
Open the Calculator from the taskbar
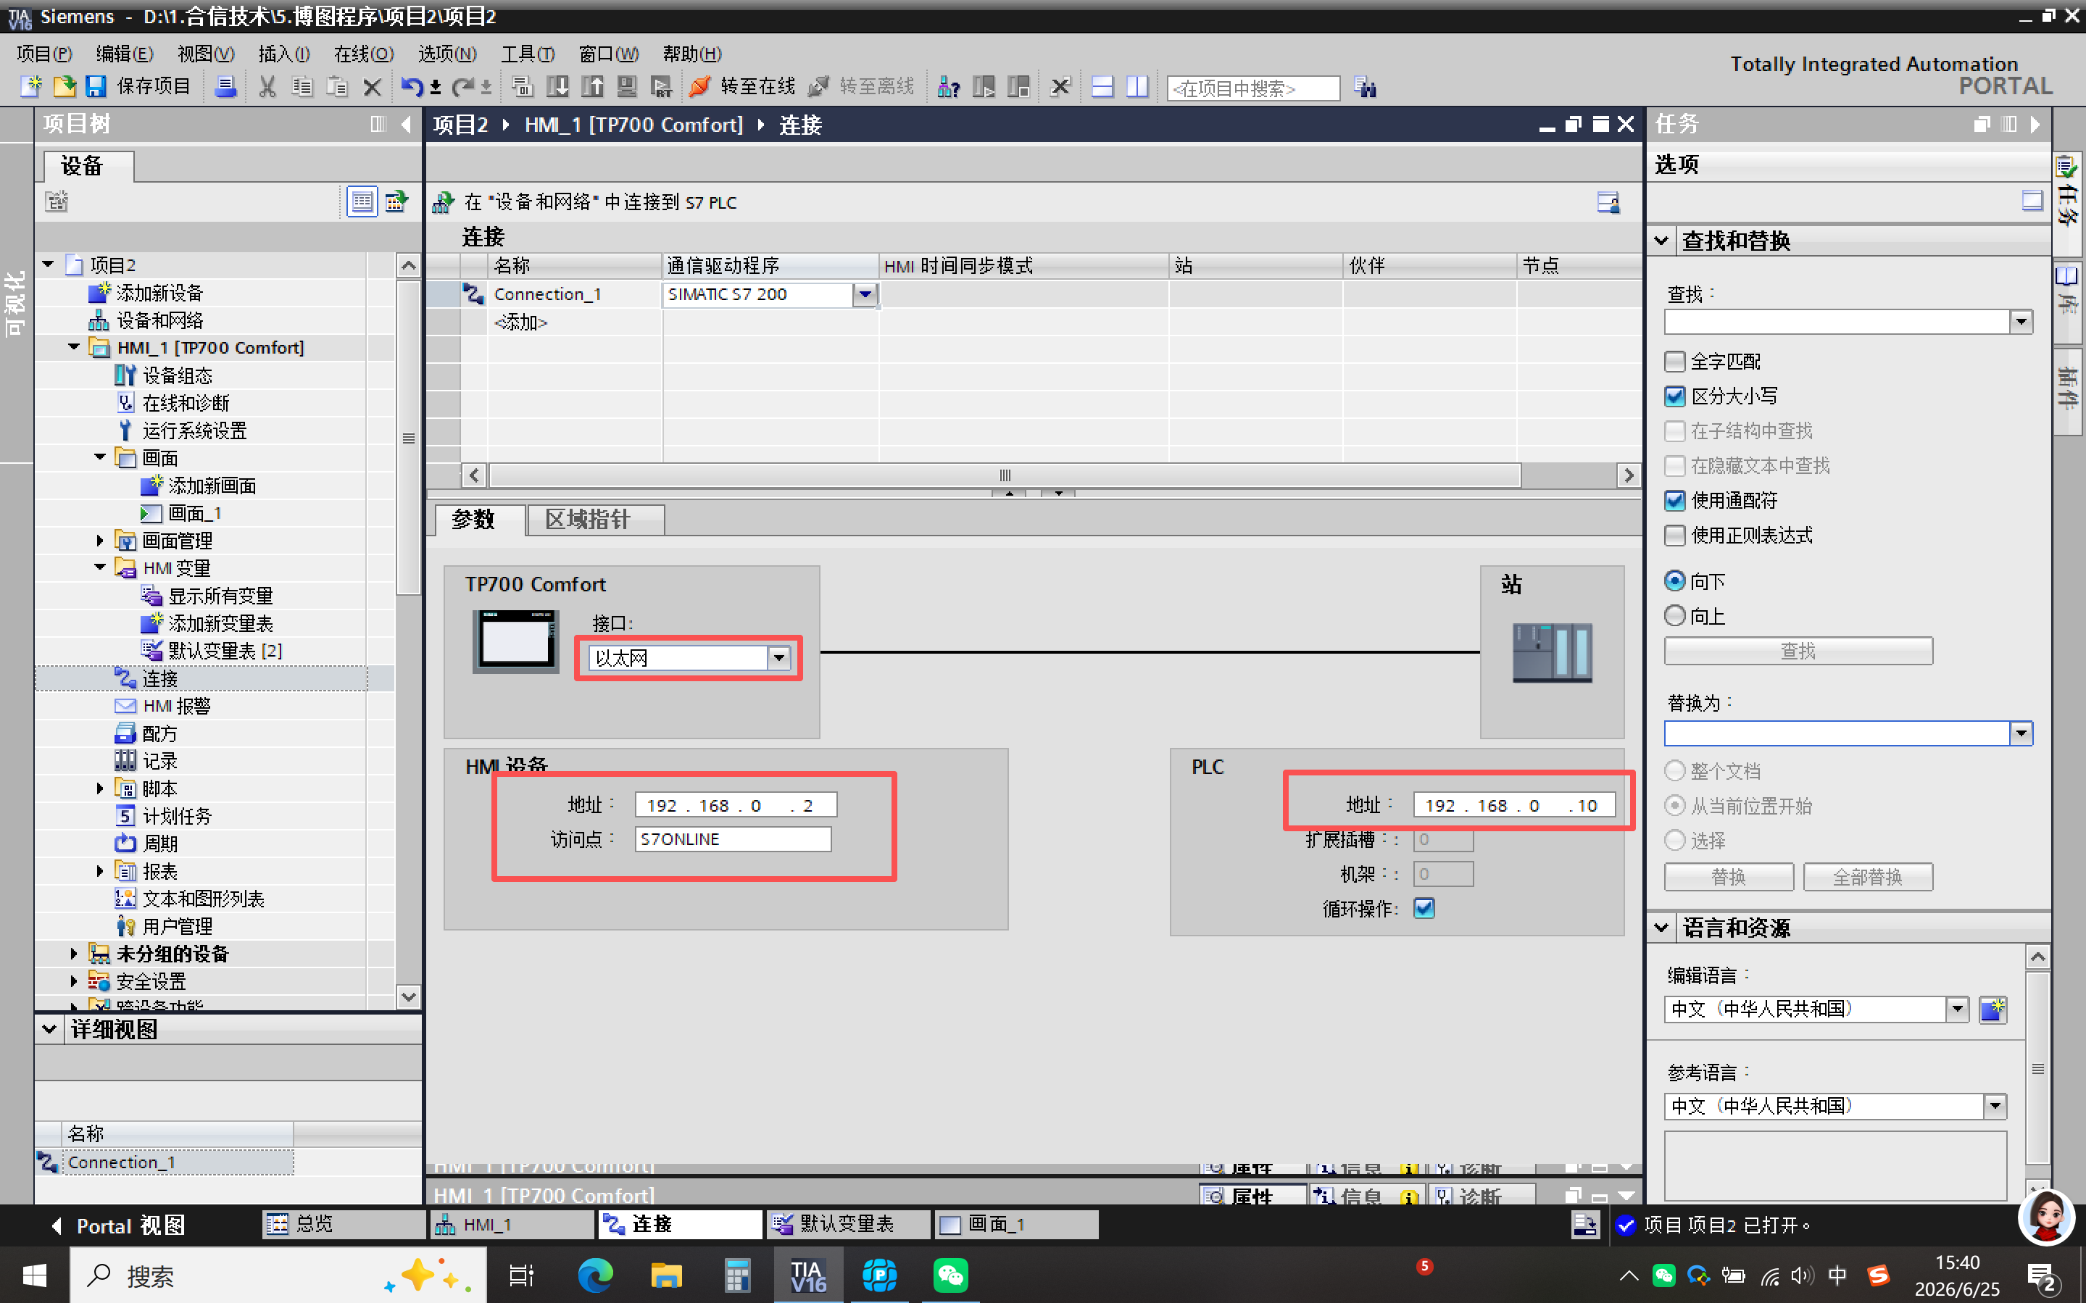tap(736, 1275)
